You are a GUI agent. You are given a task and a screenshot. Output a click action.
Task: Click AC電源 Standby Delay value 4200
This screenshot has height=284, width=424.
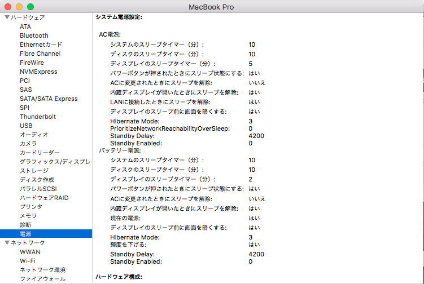pos(256,136)
